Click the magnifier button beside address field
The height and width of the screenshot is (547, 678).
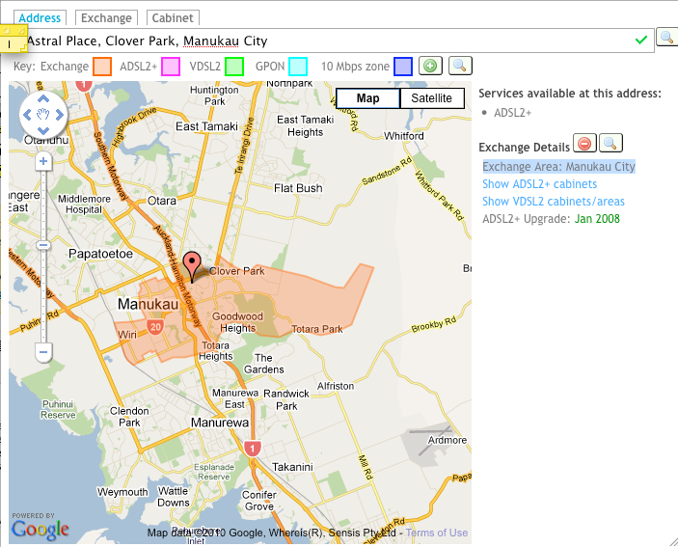click(x=666, y=38)
